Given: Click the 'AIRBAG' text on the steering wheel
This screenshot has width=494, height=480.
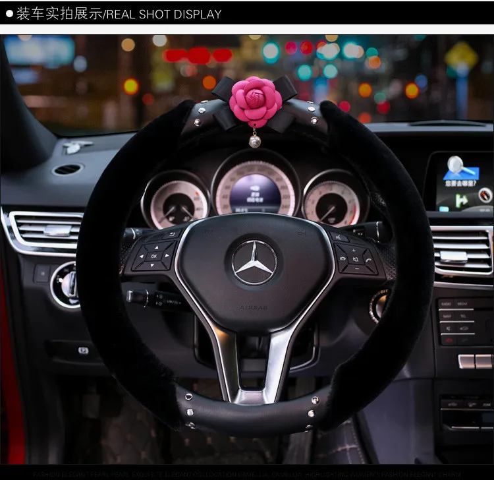Looking at the screenshot, I should coord(254,307).
